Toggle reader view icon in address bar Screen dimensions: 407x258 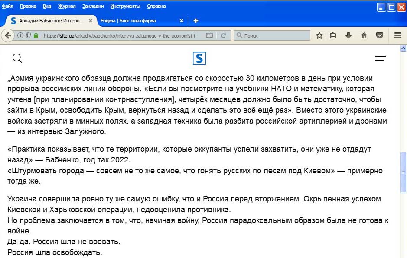[x=209, y=35]
